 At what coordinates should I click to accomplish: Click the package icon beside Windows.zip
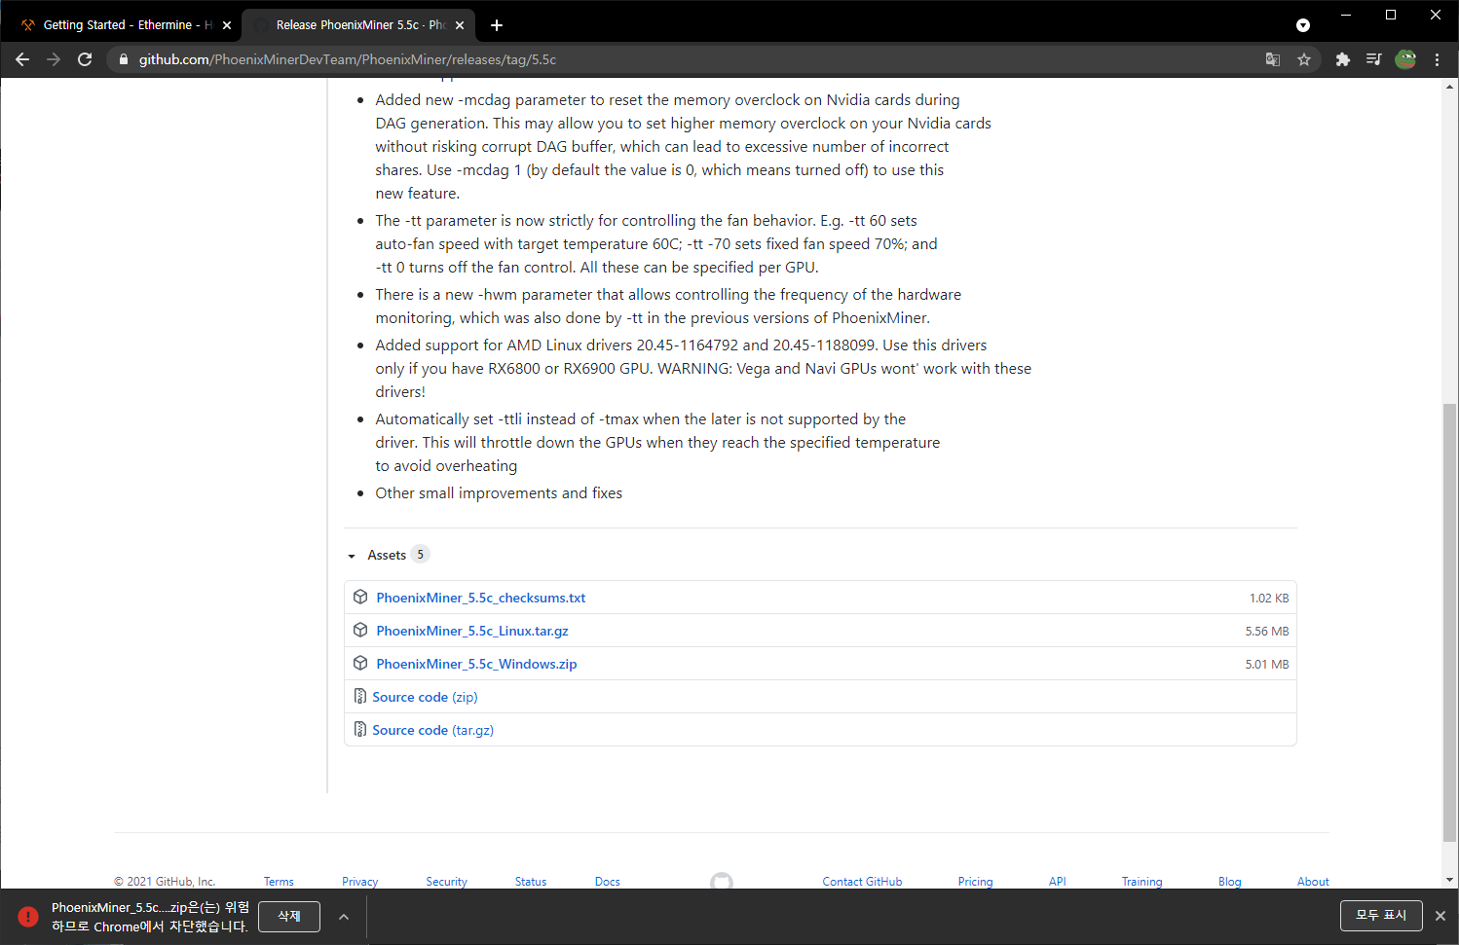click(360, 663)
